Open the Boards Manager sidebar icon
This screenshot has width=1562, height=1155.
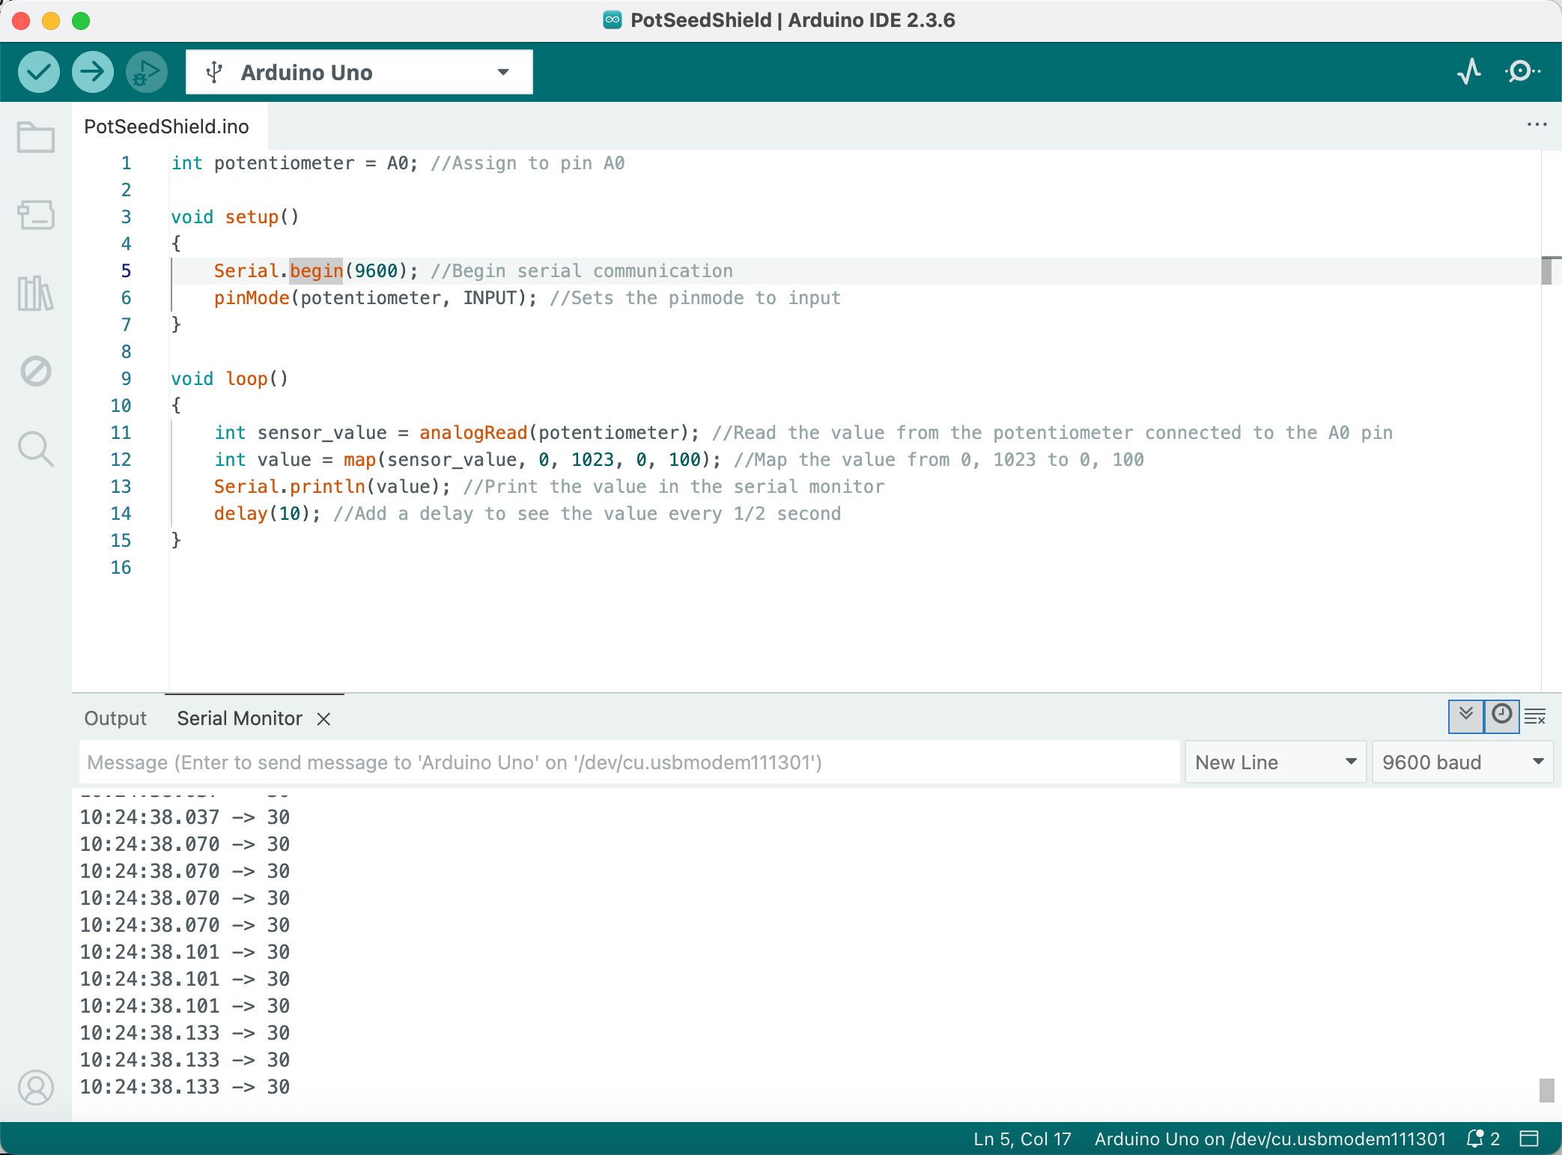point(35,216)
